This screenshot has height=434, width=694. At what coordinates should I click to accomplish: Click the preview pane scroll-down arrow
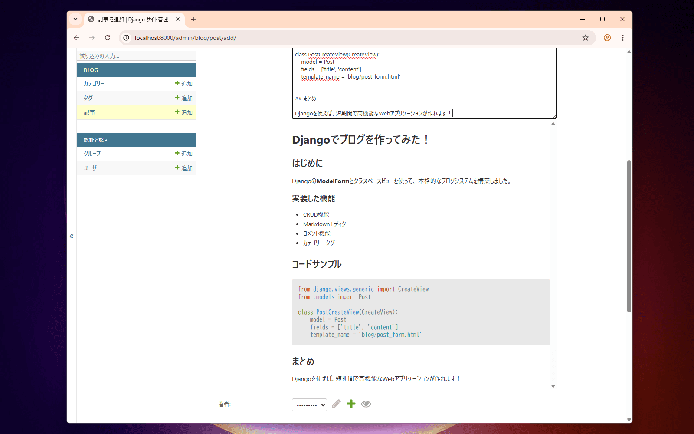(553, 386)
